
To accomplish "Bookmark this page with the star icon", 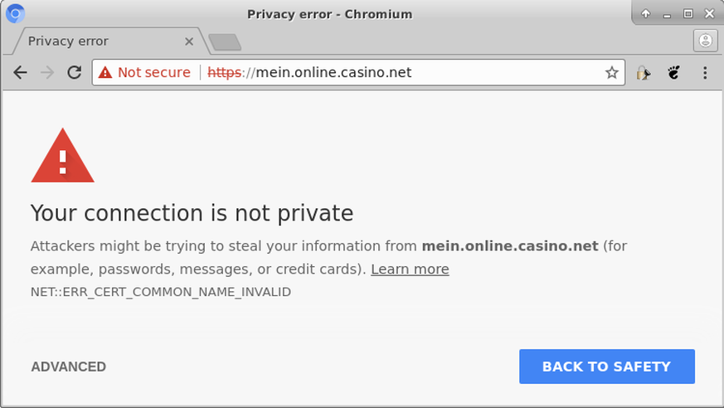I will [x=612, y=73].
